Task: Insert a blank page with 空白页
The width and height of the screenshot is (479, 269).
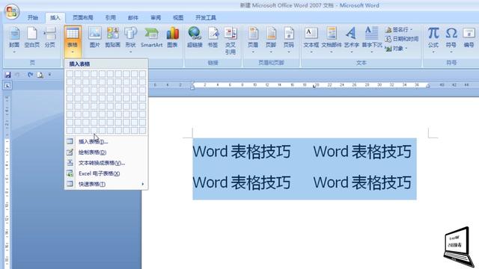Action: click(x=31, y=38)
